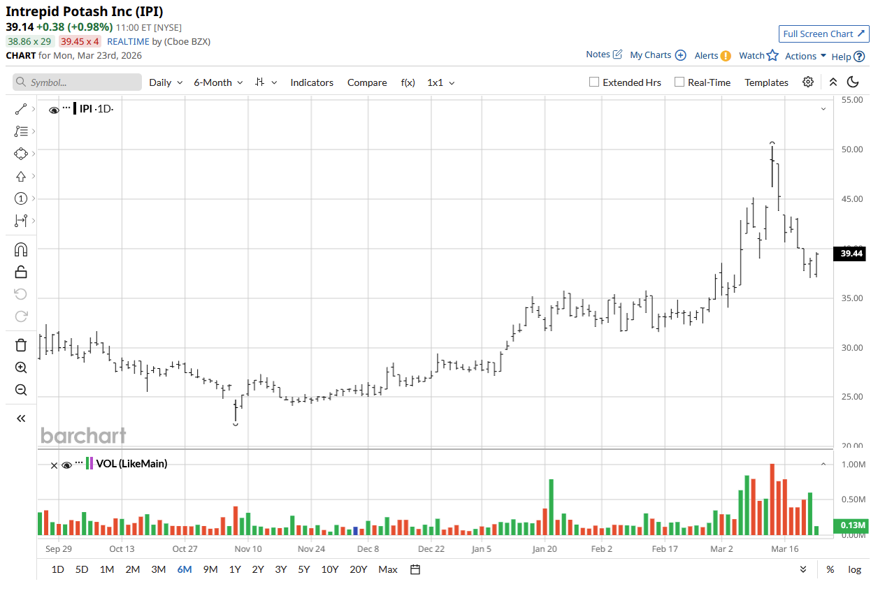The width and height of the screenshot is (878, 591).
Task: Select the numbered label annotation tool
Action: (x=21, y=198)
